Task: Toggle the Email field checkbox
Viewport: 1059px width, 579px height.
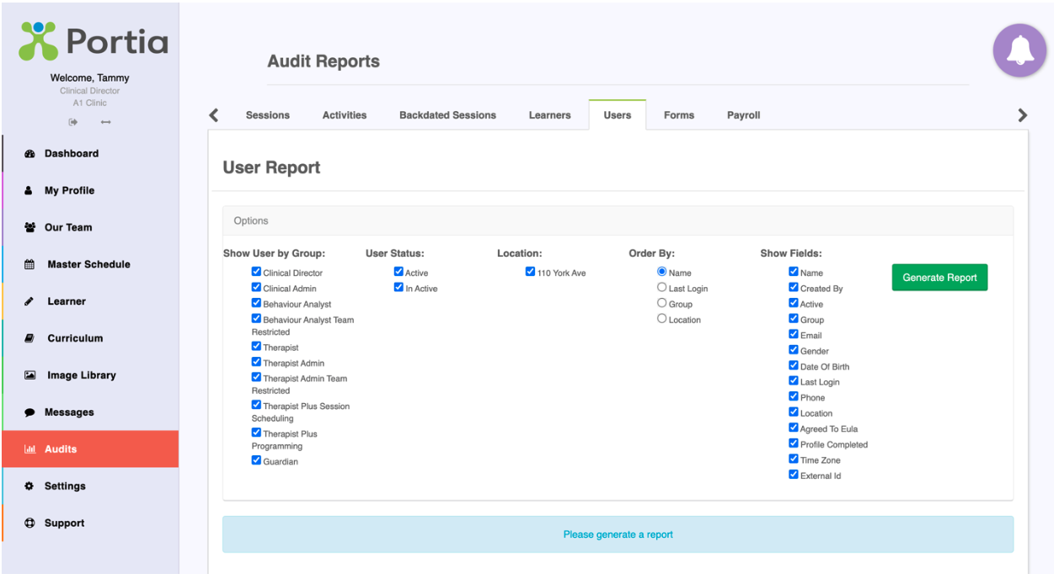Action: [794, 334]
